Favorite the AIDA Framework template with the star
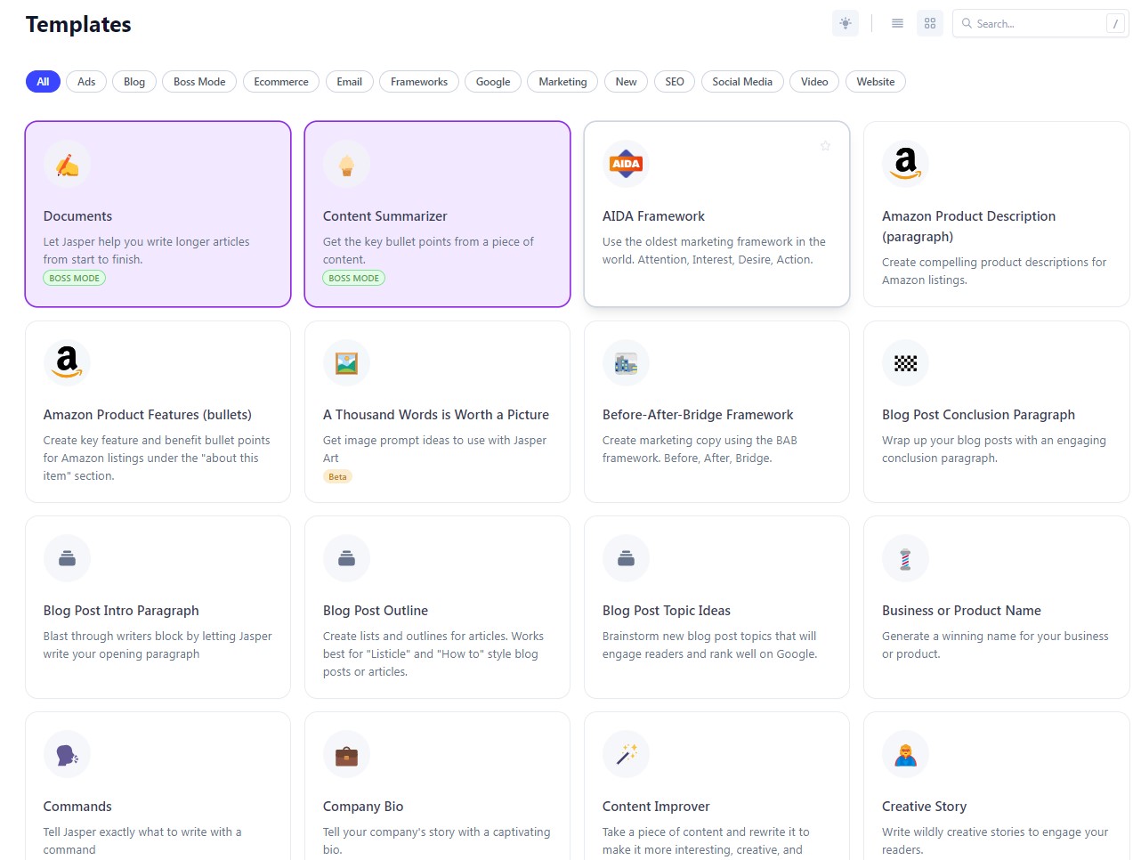1141x860 pixels. (x=825, y=145)
